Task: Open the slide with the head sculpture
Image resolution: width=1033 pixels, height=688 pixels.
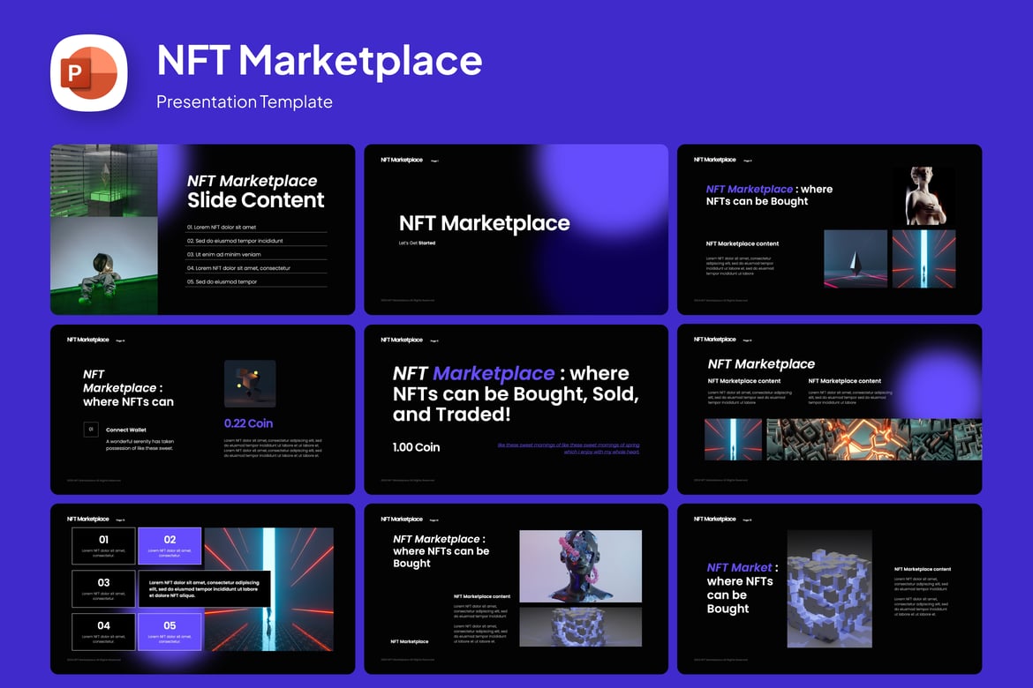Action: pyautogui.click(x=516, y=588)
